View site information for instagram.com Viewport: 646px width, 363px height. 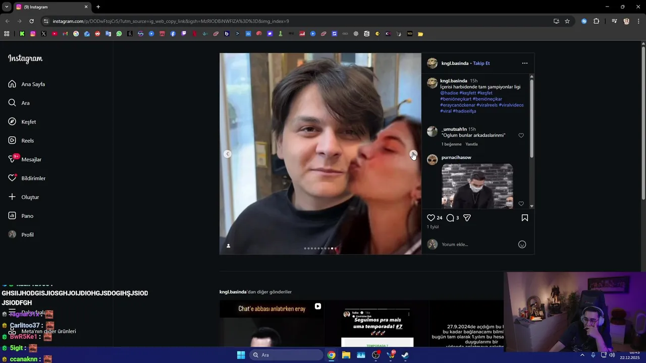click(46, 21)
